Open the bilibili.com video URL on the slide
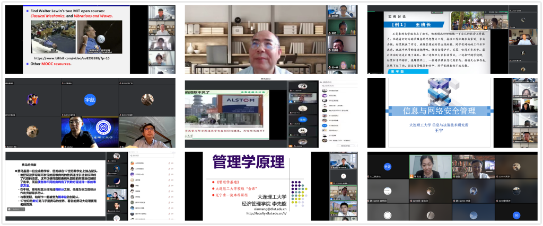The height and width of the screenshot is (226, 543). point(71,58)
